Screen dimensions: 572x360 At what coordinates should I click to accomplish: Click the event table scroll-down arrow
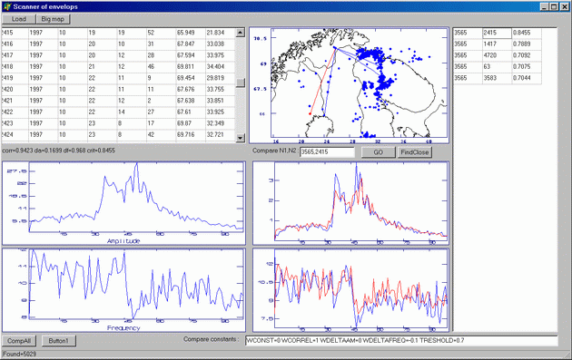point(240,137)
